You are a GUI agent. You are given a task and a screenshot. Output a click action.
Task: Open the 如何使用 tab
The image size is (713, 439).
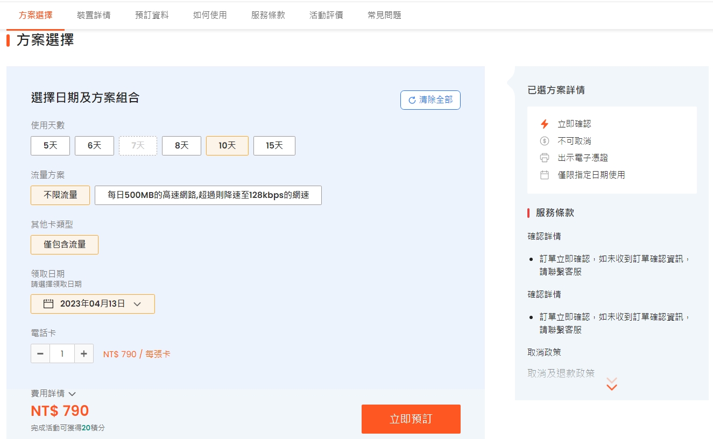tap(210, 15)
